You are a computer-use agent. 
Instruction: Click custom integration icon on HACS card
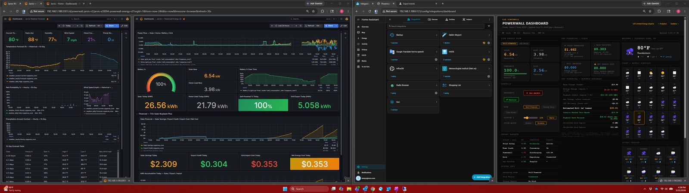pyautogui.click(x=484, y=60)
